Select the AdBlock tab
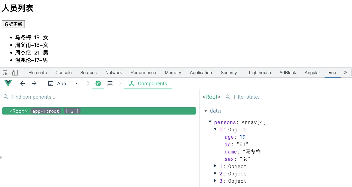The height and width of the screenshot is (187, 352). [288, 73]
